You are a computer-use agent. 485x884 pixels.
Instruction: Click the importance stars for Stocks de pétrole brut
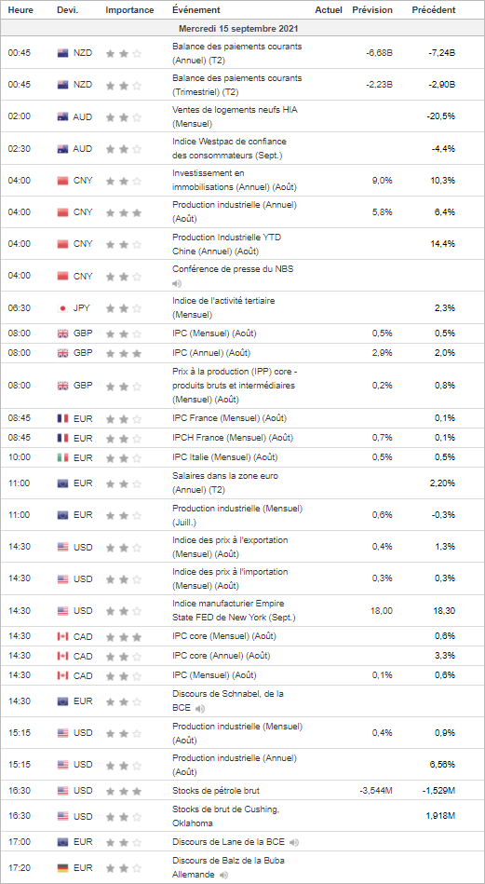[124, 791]
